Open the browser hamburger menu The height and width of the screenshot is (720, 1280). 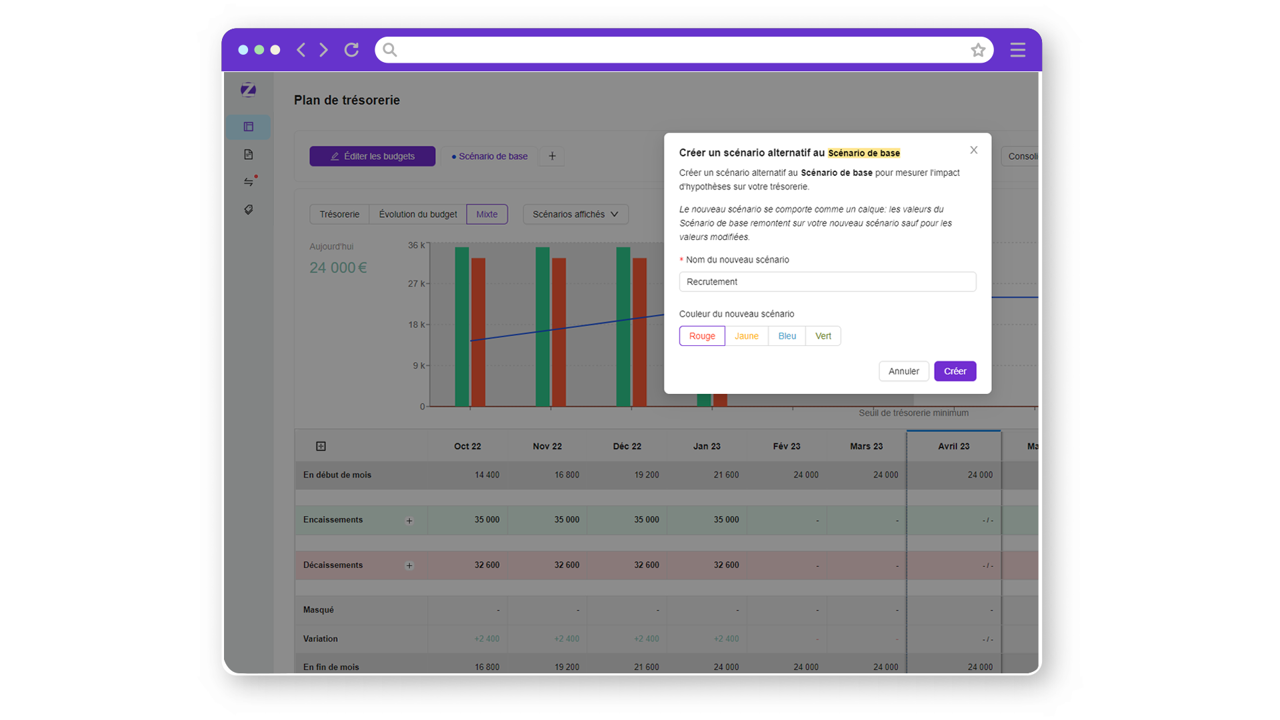(1017, 50)
